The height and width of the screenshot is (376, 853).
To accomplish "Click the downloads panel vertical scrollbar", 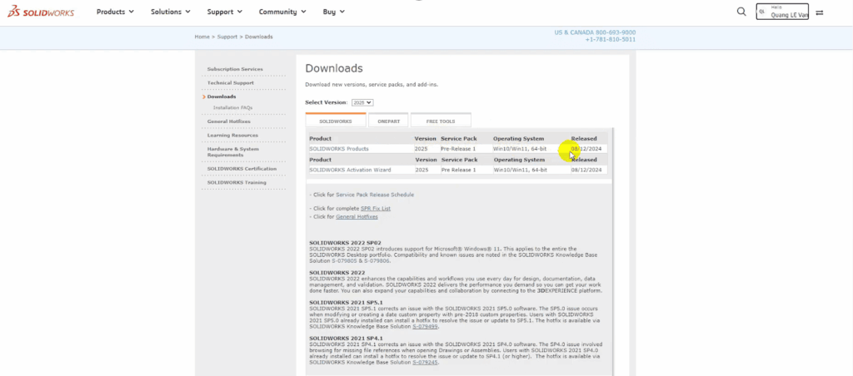I will [x=613, y=250].
